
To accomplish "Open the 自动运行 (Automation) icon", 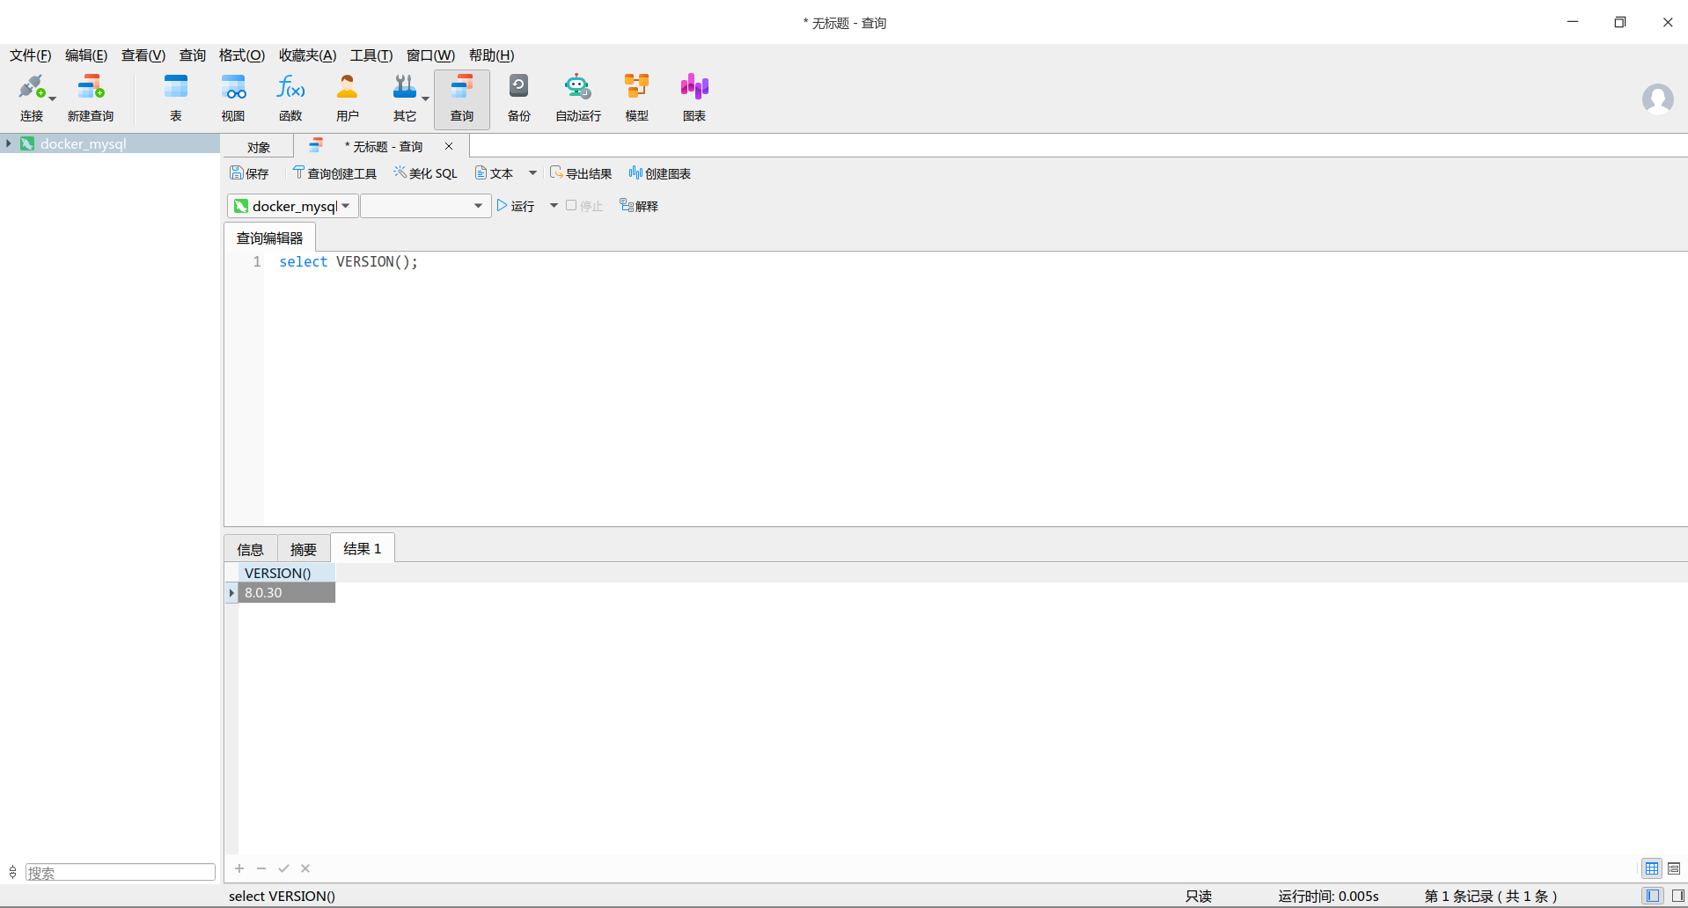I will [578, 98].
